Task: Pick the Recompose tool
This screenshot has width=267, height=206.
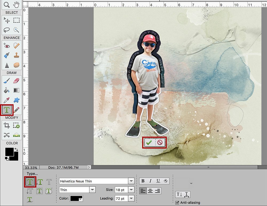Action: coord(17,125)
